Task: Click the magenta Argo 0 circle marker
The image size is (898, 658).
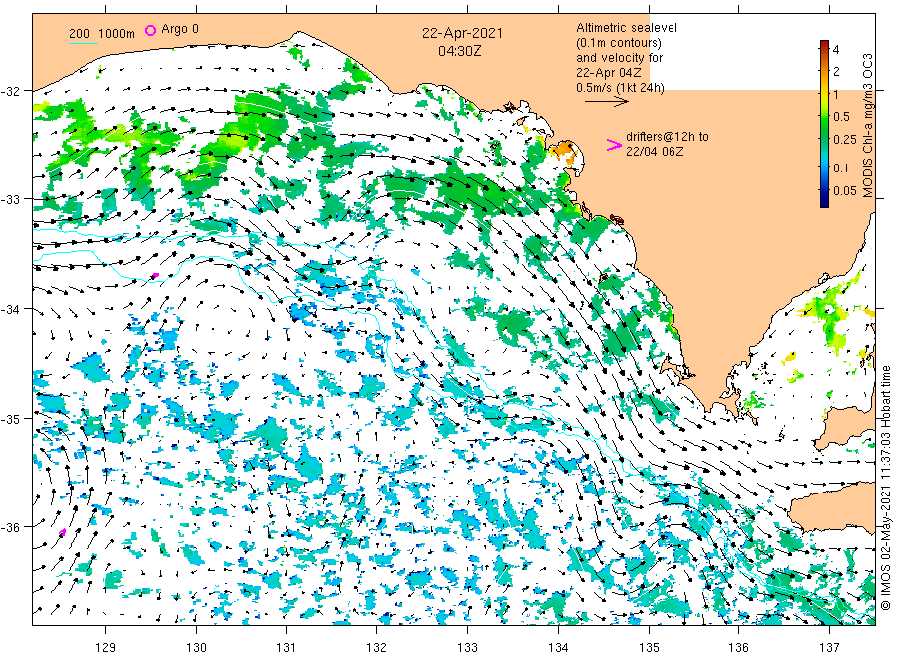Action: (x=150, y=30)
